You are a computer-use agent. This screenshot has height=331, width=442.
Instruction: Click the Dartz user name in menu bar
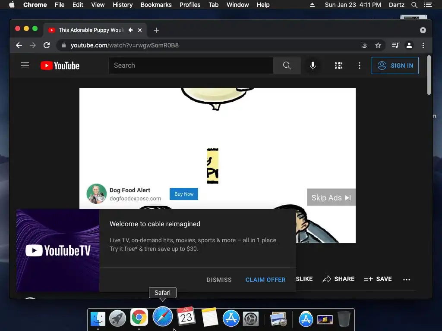click(x=396, y=5)
